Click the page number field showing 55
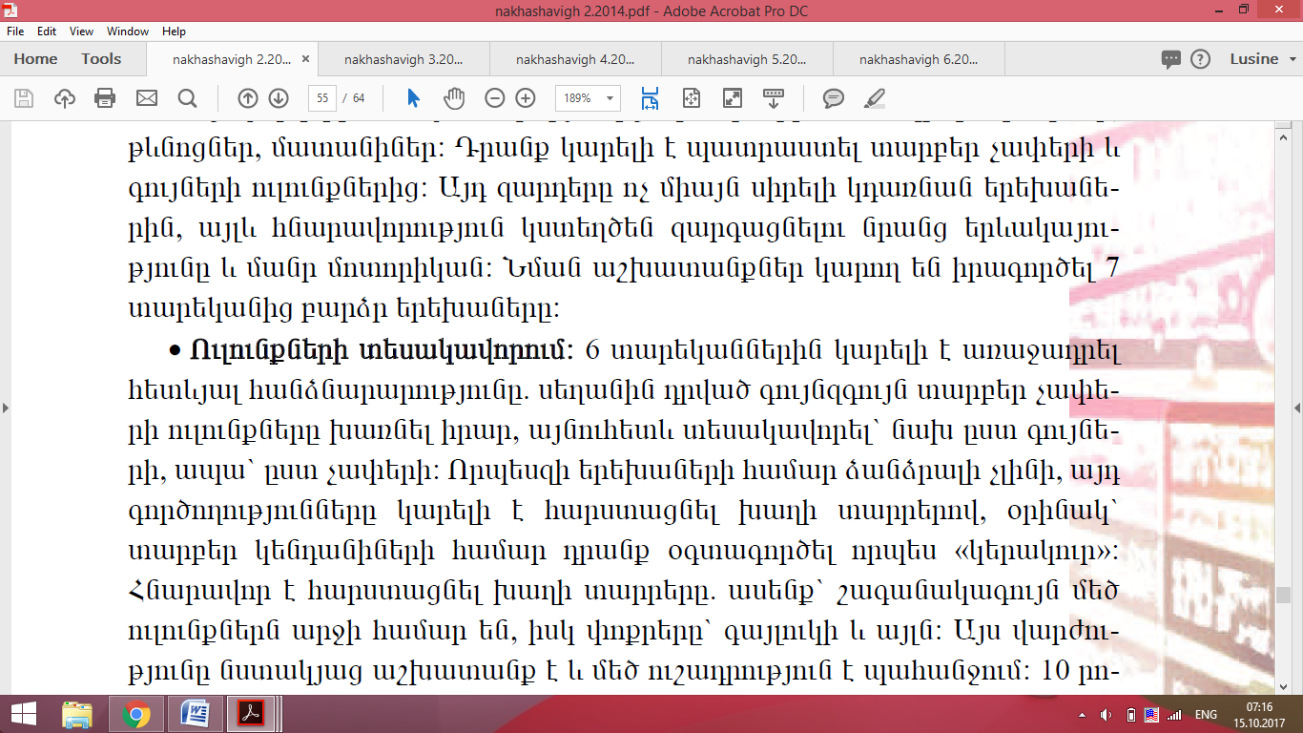Screen dimensions: 1303x733 [x=322, y=98]
